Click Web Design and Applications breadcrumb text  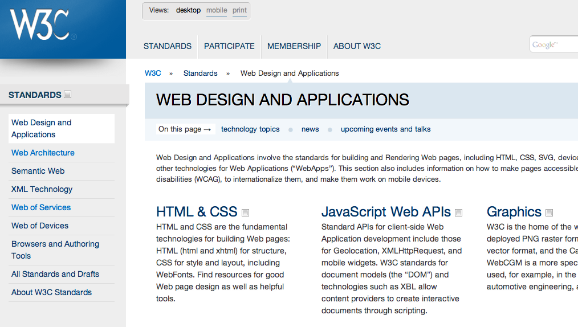click(x=290, y=73)
